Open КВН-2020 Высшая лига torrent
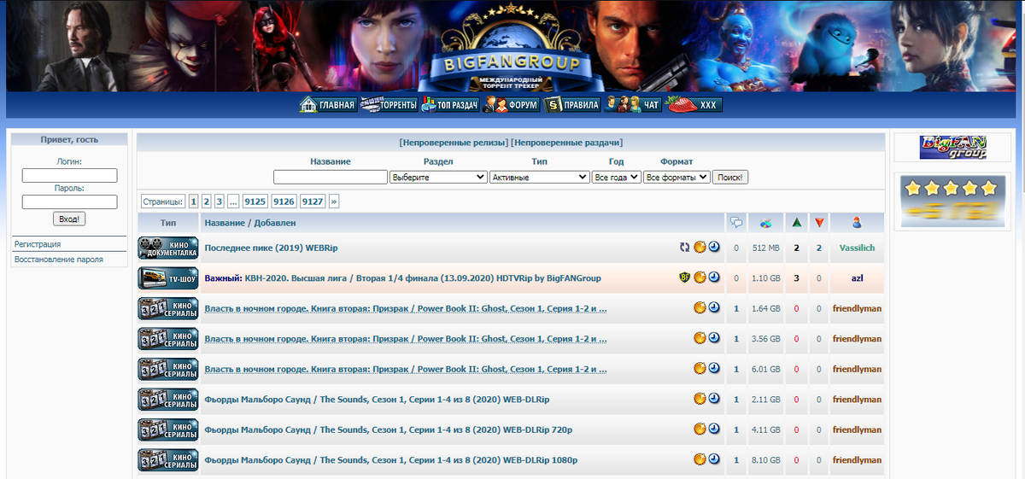 click(421, 277)
